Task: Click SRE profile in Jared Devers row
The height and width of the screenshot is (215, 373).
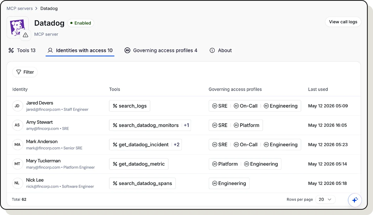Action: point(220,106)
